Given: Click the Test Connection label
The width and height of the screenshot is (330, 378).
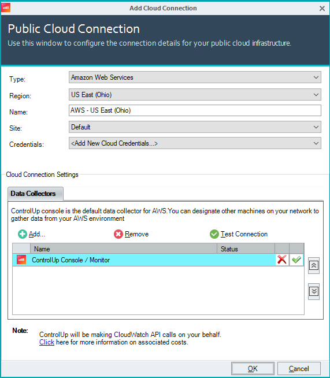Looking at the screenshot, I should coord(244,234).
